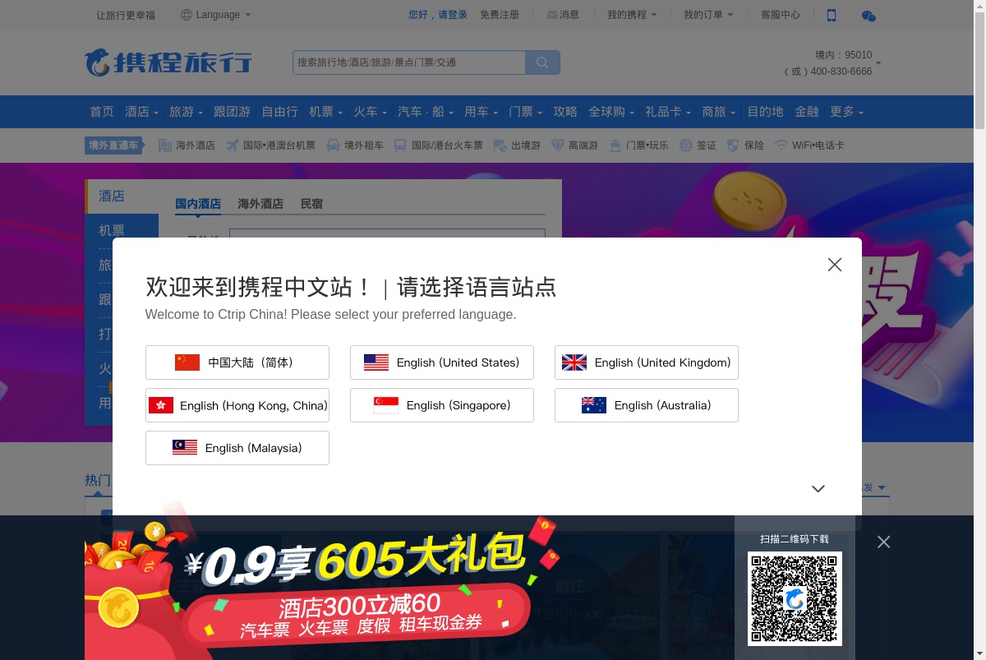Click 境外租车 car link
This screenshot has width=986, height=660.
click(355, 145)
